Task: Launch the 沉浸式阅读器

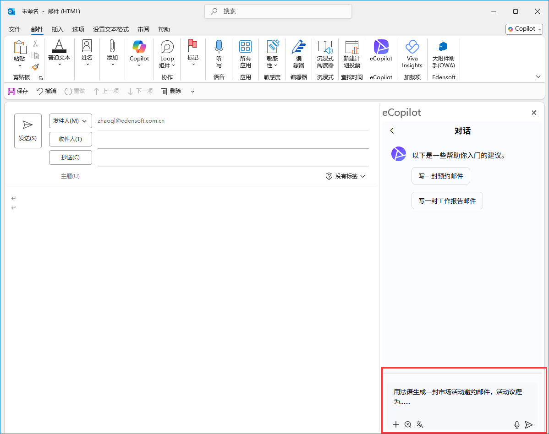Action: [325, 53]
